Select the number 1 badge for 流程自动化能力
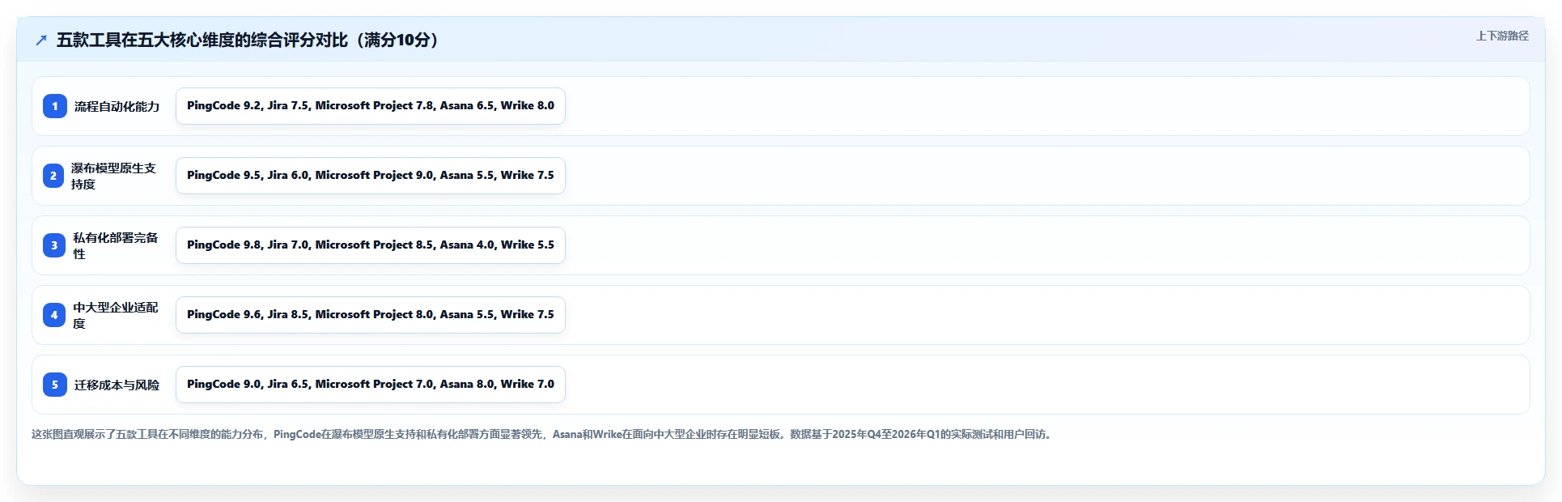Viewport: 1562px width, 502px height. tap(55, 106)
